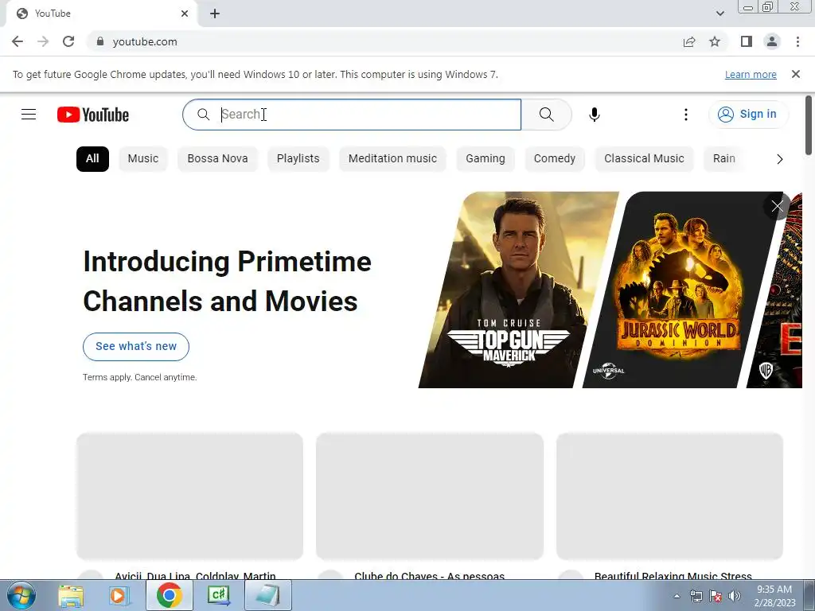This screenshot has width=815, height=611.
Task: Open the Clube do Chaves video thumbnail
Action: click(x=430, y=496)
